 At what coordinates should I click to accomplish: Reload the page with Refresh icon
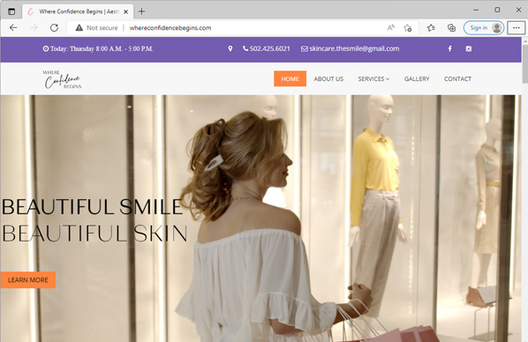(x=54, y=28)
